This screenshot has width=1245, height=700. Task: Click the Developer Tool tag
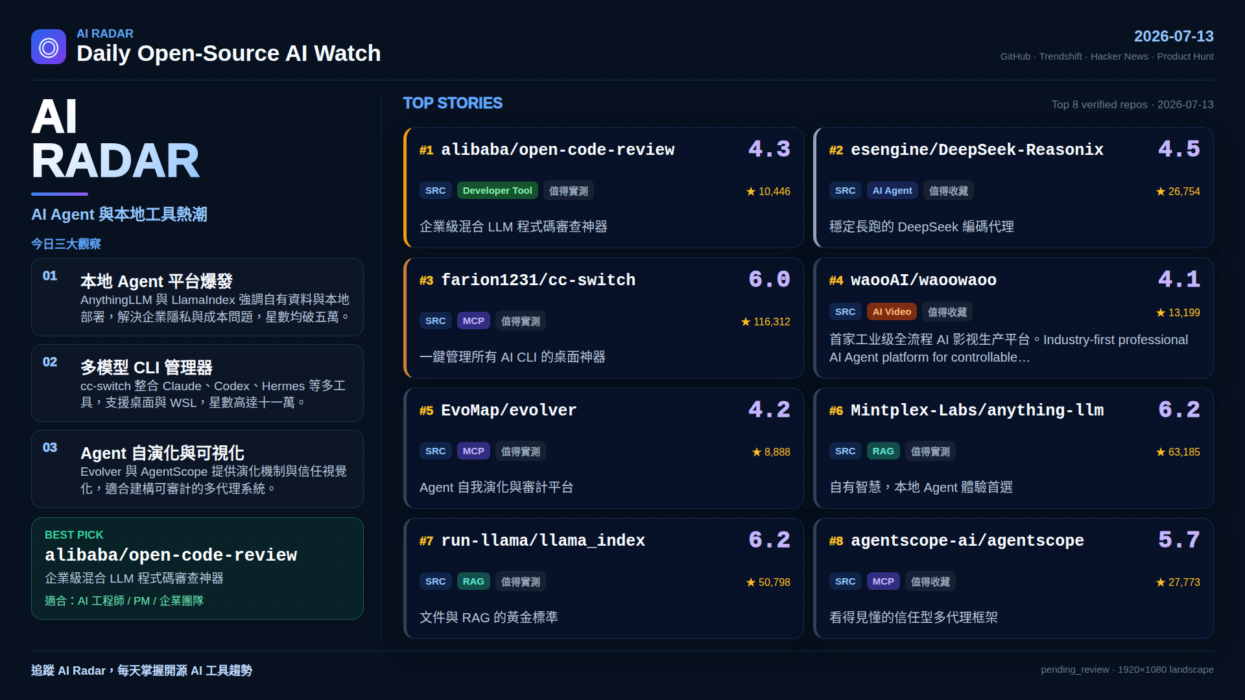click(497, 191)
